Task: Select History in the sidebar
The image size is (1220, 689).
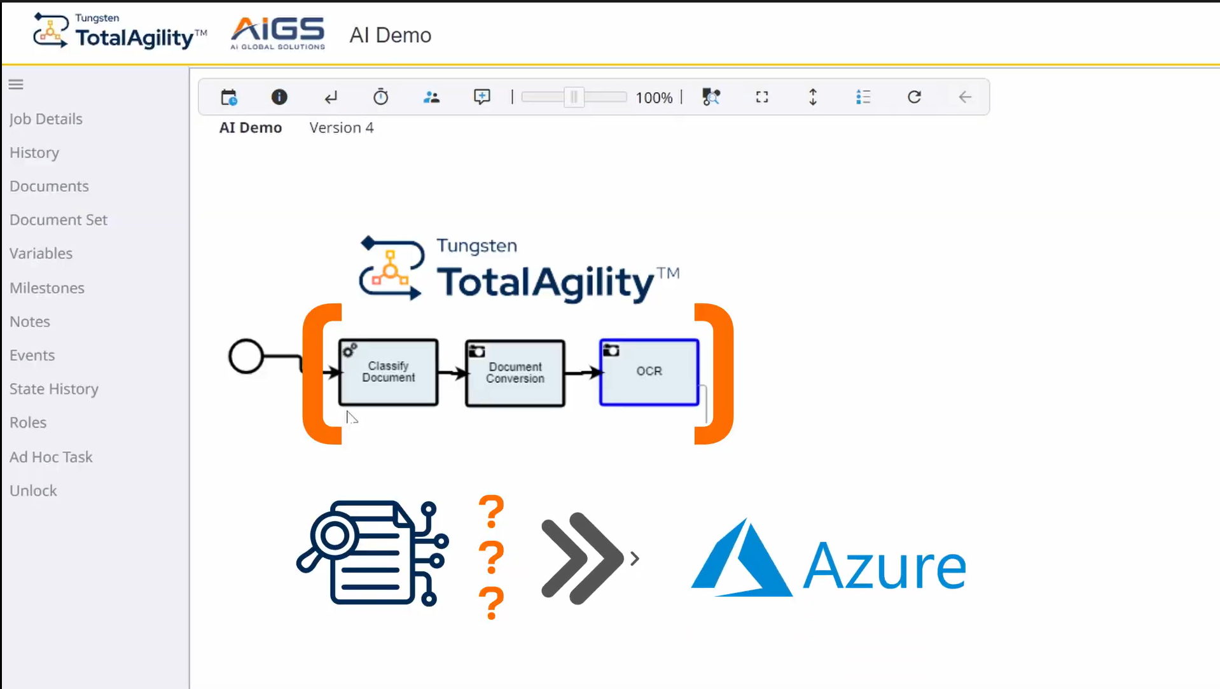Action: click(x=34, y=153)
